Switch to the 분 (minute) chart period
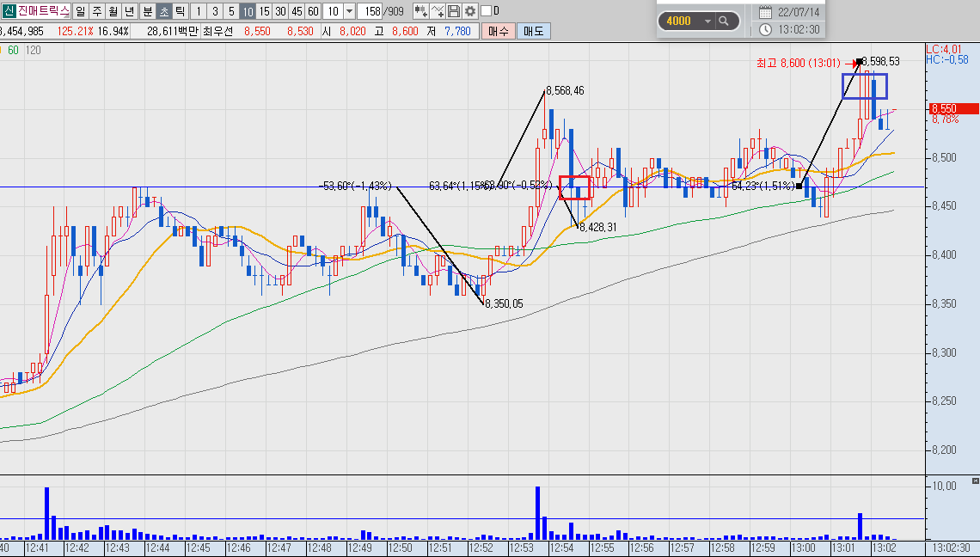Viewport: 980px width, 557px height. (148, 11)
